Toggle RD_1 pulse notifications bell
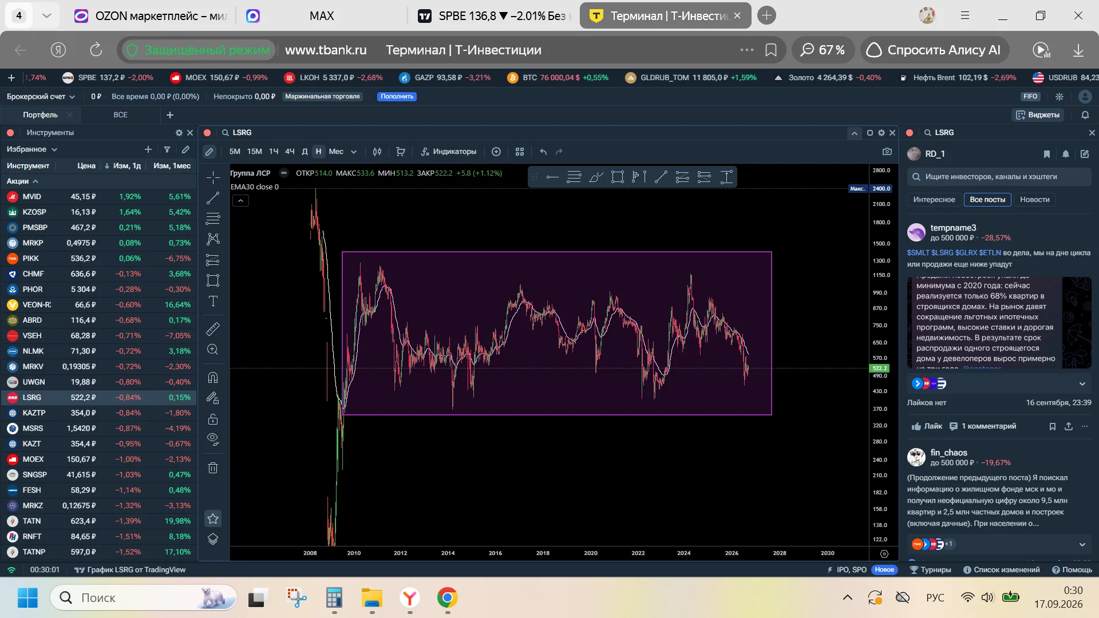This screenshot has width=1099, height=618. 1066,154
